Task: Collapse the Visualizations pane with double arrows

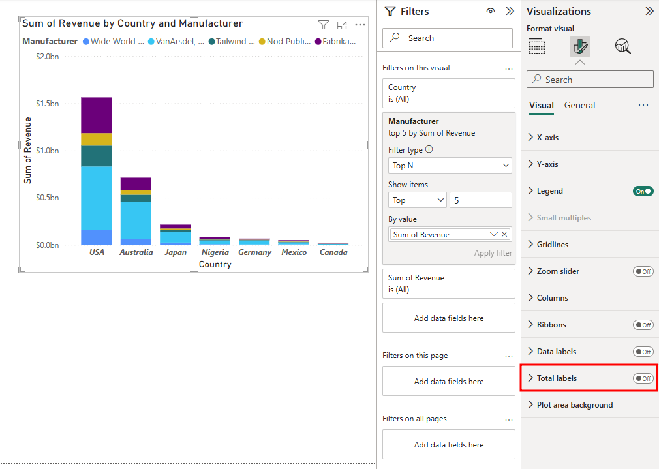Action: [x=649, y=11]
